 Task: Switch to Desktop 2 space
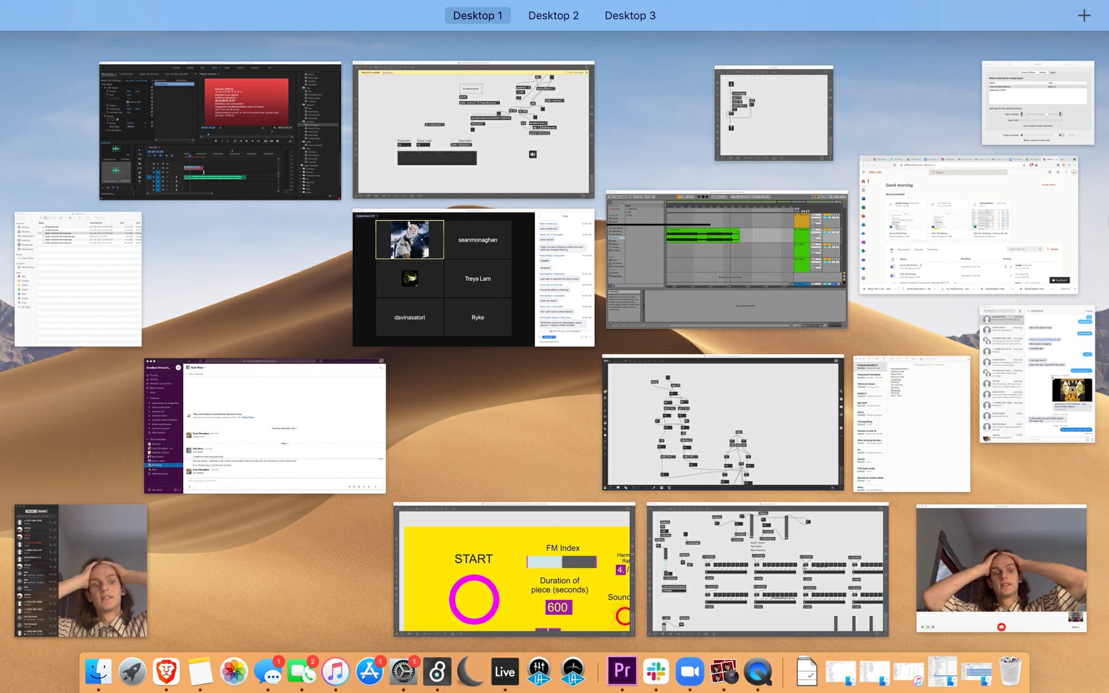(x=553, y=15)
